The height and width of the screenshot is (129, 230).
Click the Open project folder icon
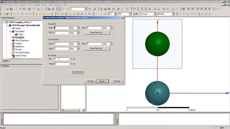point(7,9)
